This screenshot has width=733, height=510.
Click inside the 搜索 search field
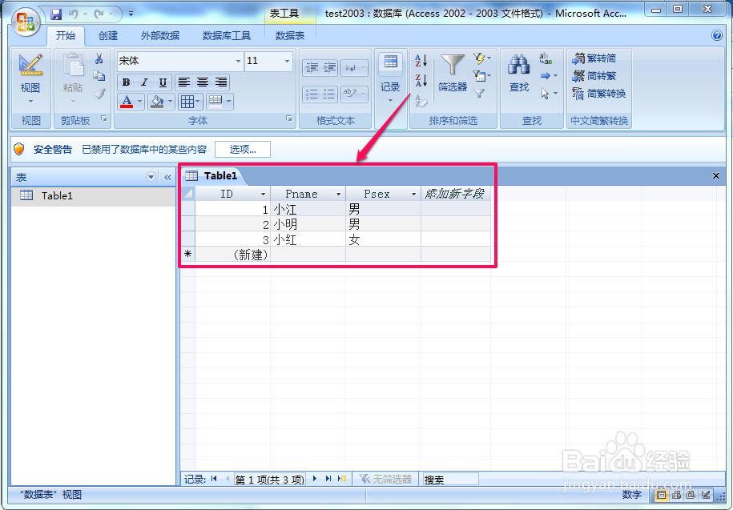pos(453,479)
